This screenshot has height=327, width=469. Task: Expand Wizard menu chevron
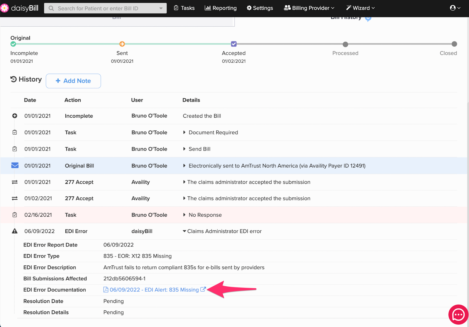pos(373,8)
